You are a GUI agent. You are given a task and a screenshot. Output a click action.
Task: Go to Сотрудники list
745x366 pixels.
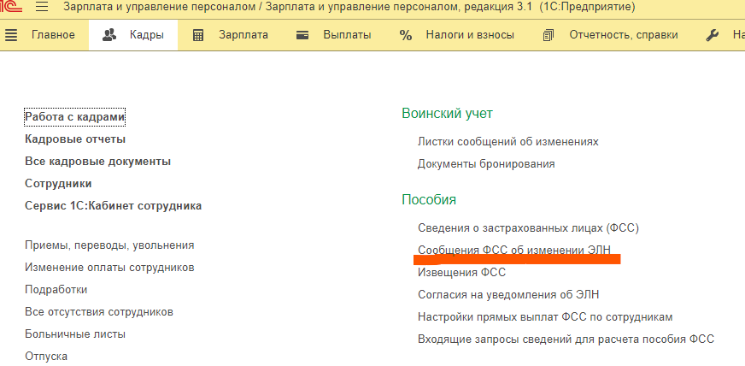(58, 183)
